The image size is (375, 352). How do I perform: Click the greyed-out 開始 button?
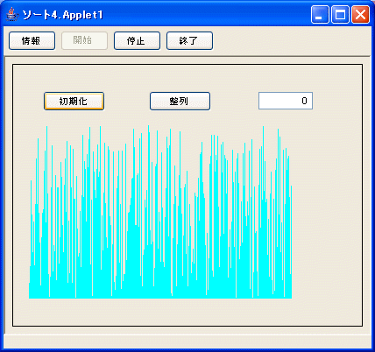click(84, 41)
